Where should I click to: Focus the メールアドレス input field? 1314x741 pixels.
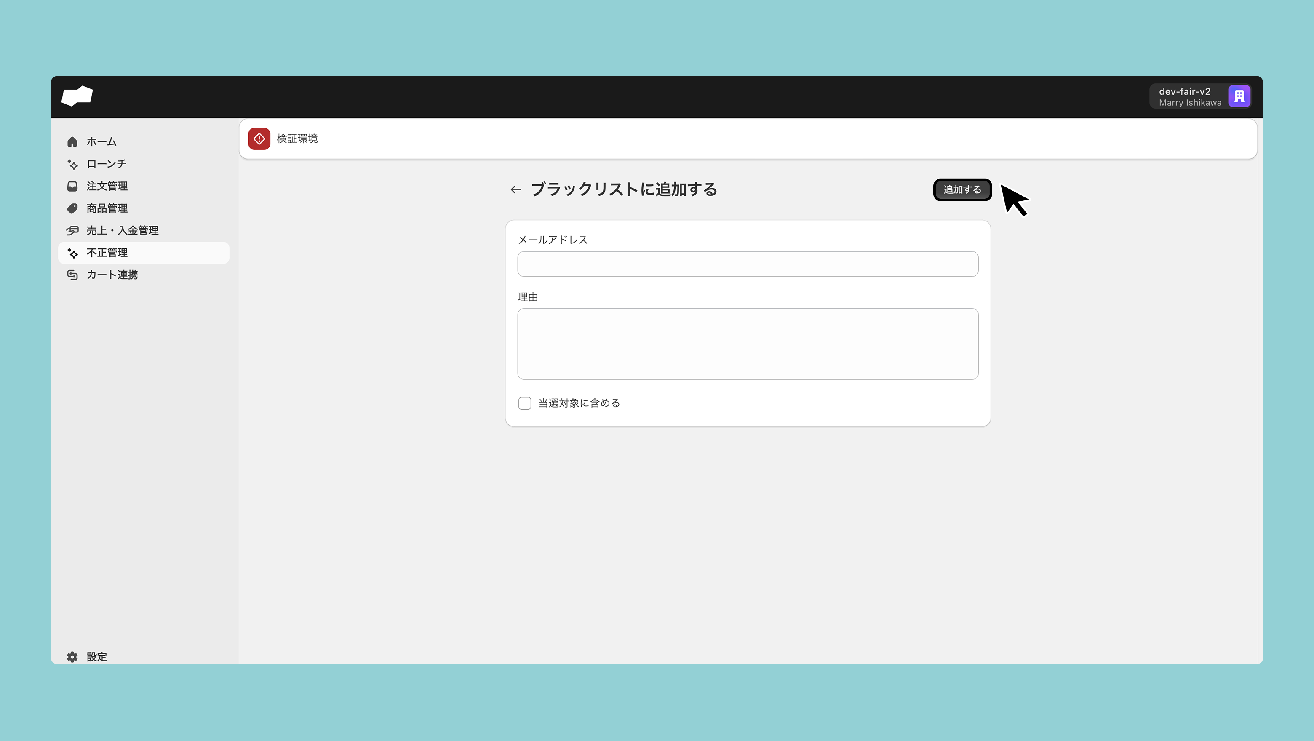(748, 264)
